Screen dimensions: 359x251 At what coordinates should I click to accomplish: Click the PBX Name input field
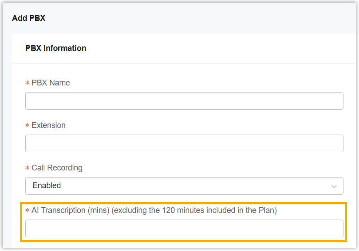[x=184, y=101]
